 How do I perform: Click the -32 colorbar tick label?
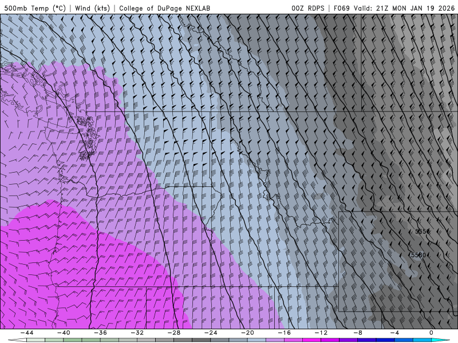coord(137,333)
